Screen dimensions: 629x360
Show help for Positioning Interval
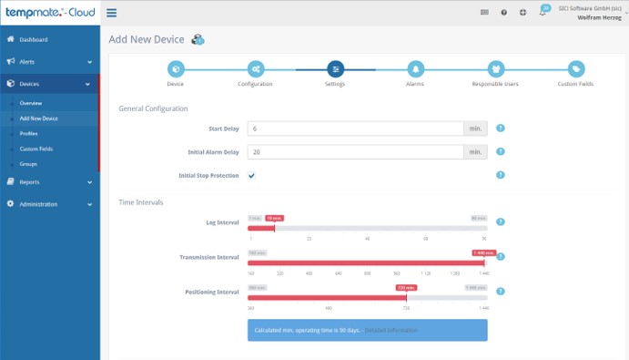point(501,292)
